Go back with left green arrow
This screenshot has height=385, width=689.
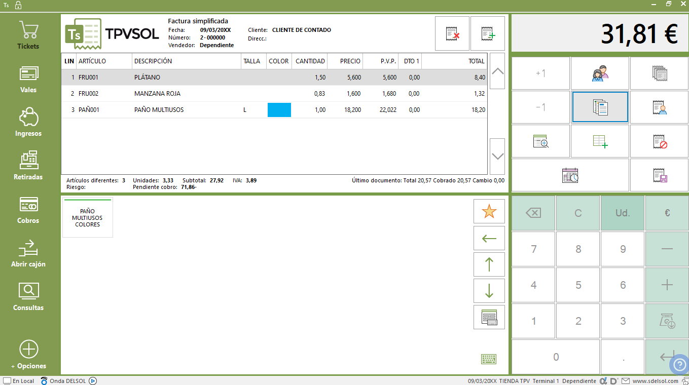tap(489, 238)
